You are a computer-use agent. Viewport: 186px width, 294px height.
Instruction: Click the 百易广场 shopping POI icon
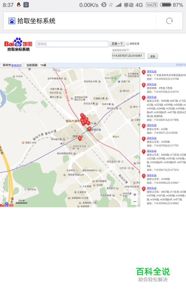(x=119, y=82)
